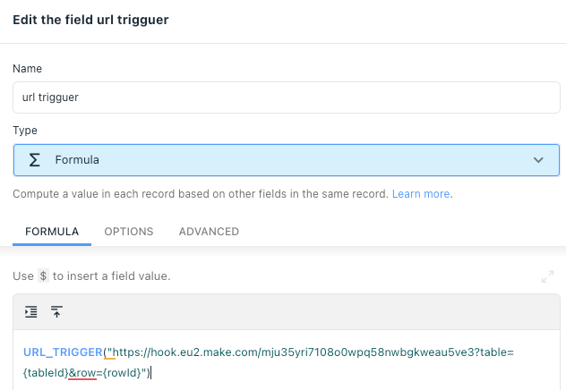Click the {rowId} token in formula

[x=122, y=373]
